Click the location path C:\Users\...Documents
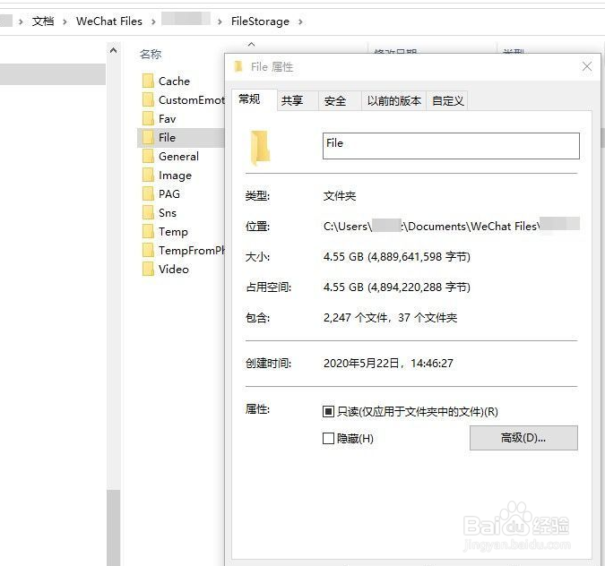Viewport: 605px width, 566px height. pos(452,226)
